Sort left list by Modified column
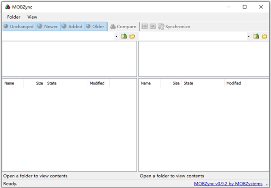The width and height of the screenshot is (271, 188). click(99, 83)
